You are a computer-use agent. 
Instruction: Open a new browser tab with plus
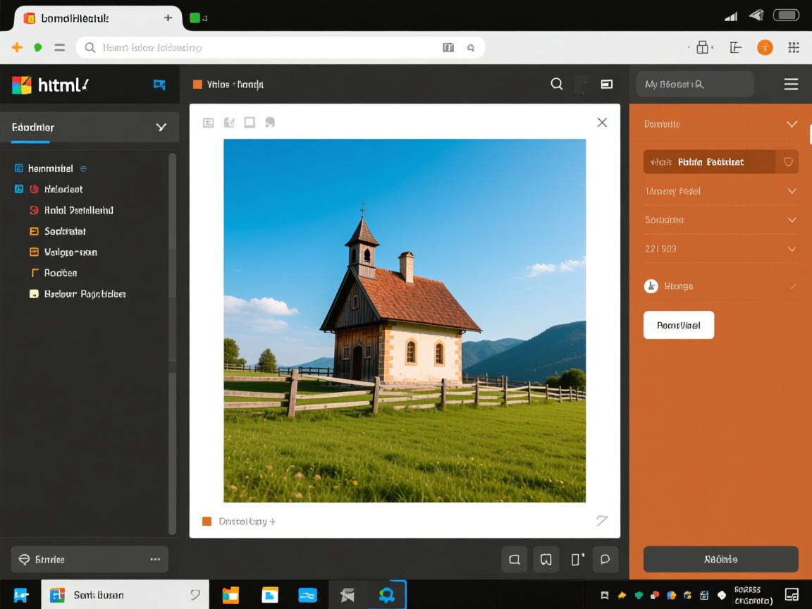coord(168,18)
